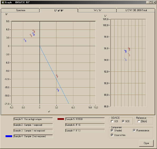Select the Sample 1 Tissue high field
Image resolution: width=157 pixels, height=149 pixels.
click(x=33, y=119)
